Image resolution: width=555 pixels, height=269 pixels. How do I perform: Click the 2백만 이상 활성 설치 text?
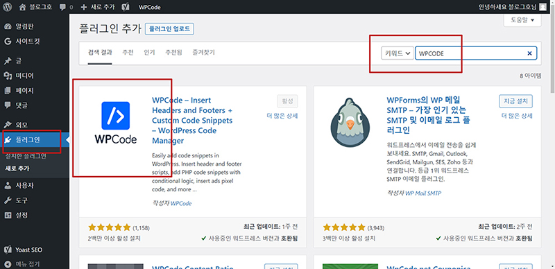(114, 238)
